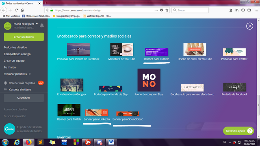Open Aprende a diseñar link
260x146 pixels.
(x=15, y=109)
